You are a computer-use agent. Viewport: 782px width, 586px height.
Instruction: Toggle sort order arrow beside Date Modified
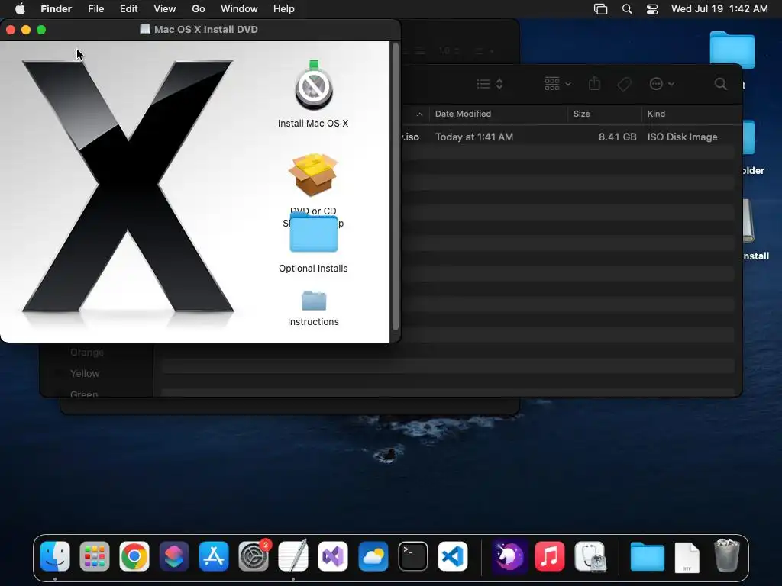(x=419, y=114)
